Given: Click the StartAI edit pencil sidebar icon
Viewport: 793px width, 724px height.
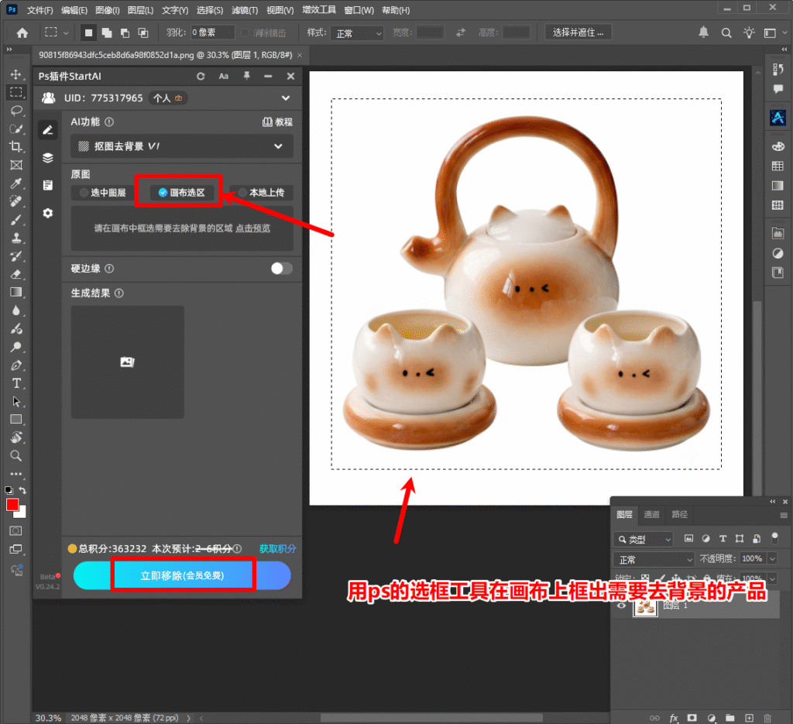Looking at the screenshot, I should pos(47,130).
